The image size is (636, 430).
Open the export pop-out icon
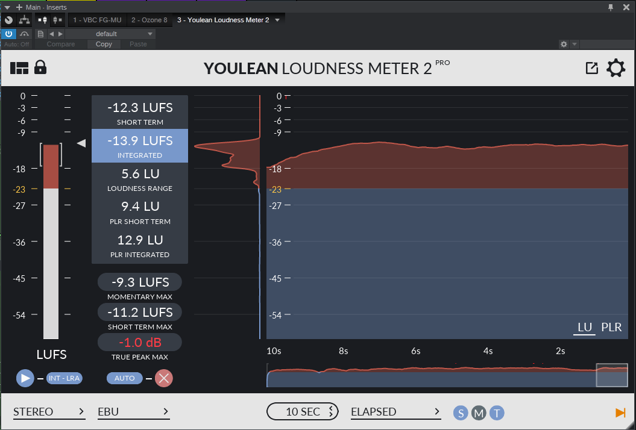(592, 68)
